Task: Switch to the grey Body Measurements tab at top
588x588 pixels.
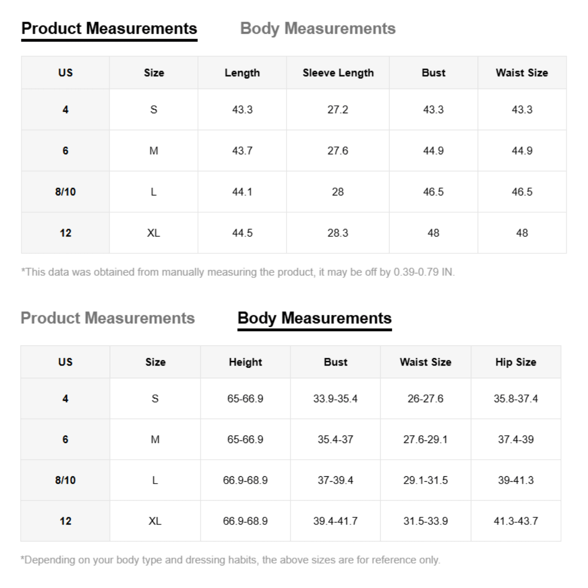Action: click(318, 28)
